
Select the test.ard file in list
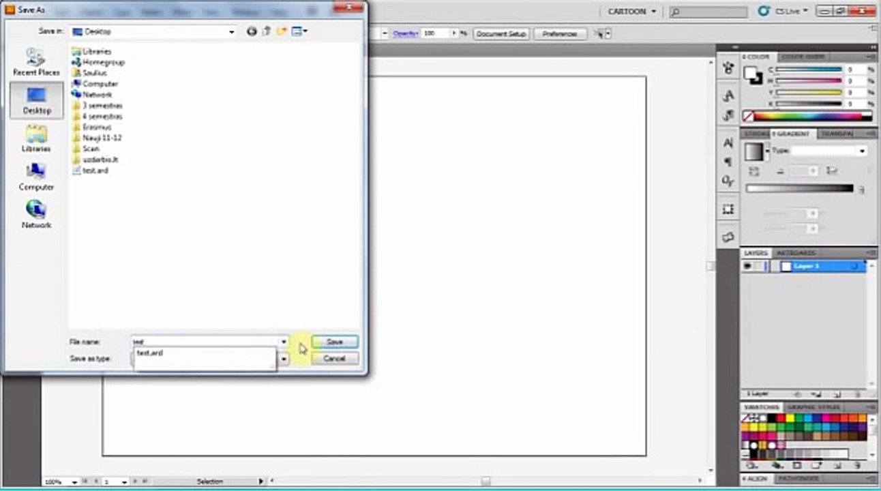click(90, 170)
